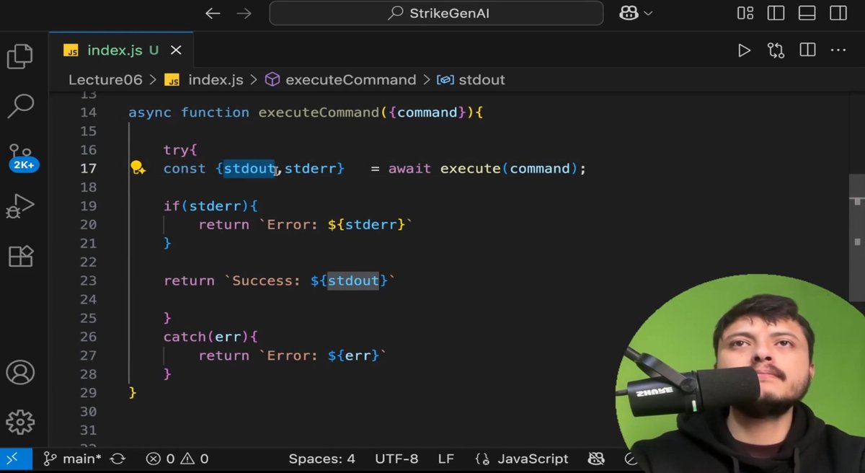Click the lightbulb code action on line 17
The width and height of the screenshot is (865, 473).
point(137,168)
